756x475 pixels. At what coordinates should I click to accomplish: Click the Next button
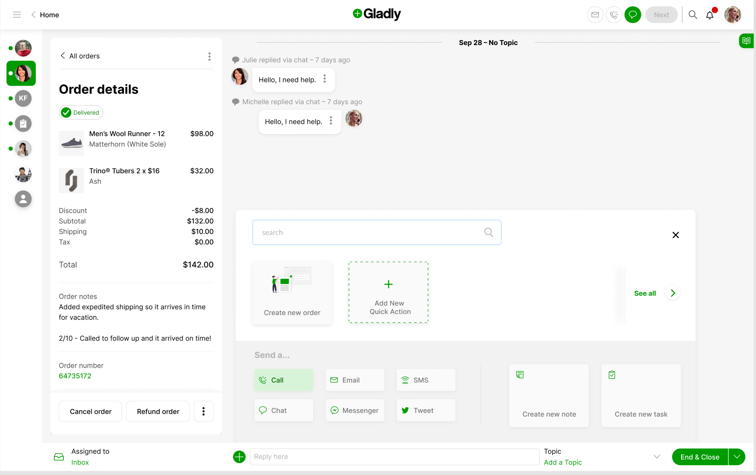tap(661, 15)
